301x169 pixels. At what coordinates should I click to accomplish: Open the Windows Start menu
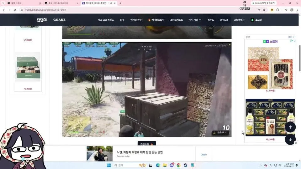[109, 165]
